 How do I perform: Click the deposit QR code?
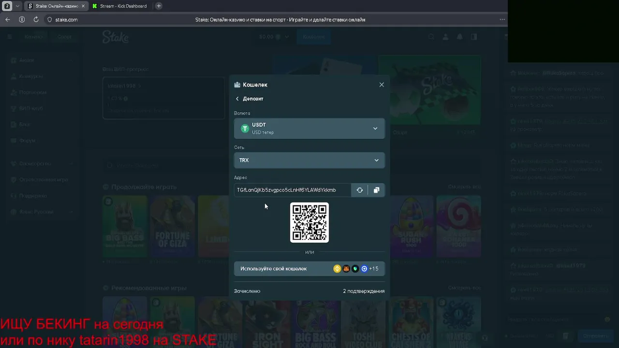pos(309,222)
